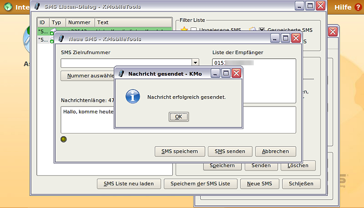Select the recipient number starting with 015
The width and height of the screenshot is (364, 208).
(x=234, y=63)
